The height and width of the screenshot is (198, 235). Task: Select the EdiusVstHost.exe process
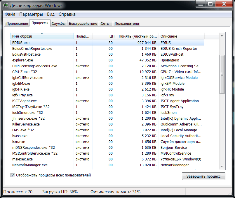point(107,54)
